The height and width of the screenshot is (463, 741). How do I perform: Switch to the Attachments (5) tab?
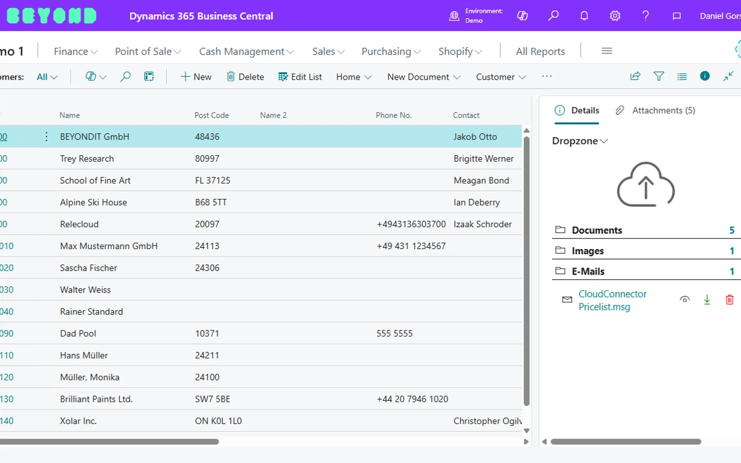coord(655,110)
